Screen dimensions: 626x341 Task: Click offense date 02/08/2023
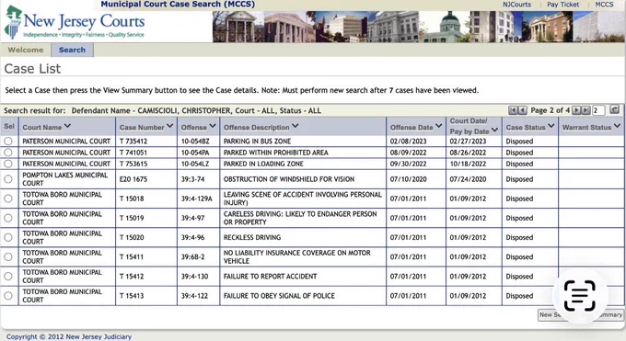click(x=409, y=142)
